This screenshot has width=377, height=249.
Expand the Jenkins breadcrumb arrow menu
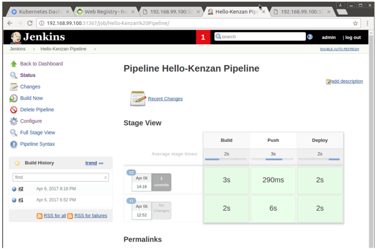pos(34,49)
